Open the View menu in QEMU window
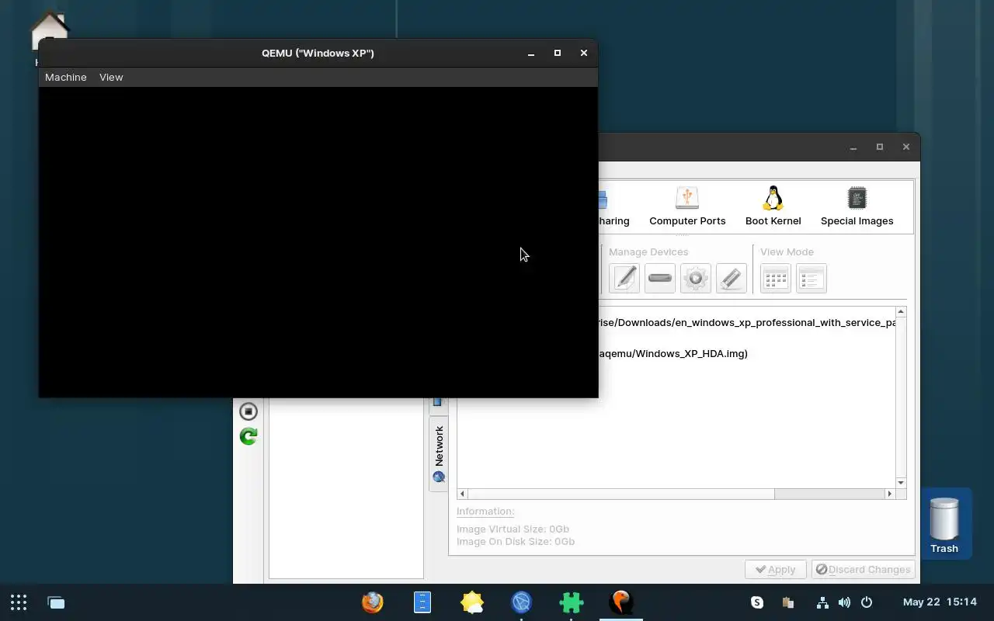Screen dimensions: 994x621 111,77
